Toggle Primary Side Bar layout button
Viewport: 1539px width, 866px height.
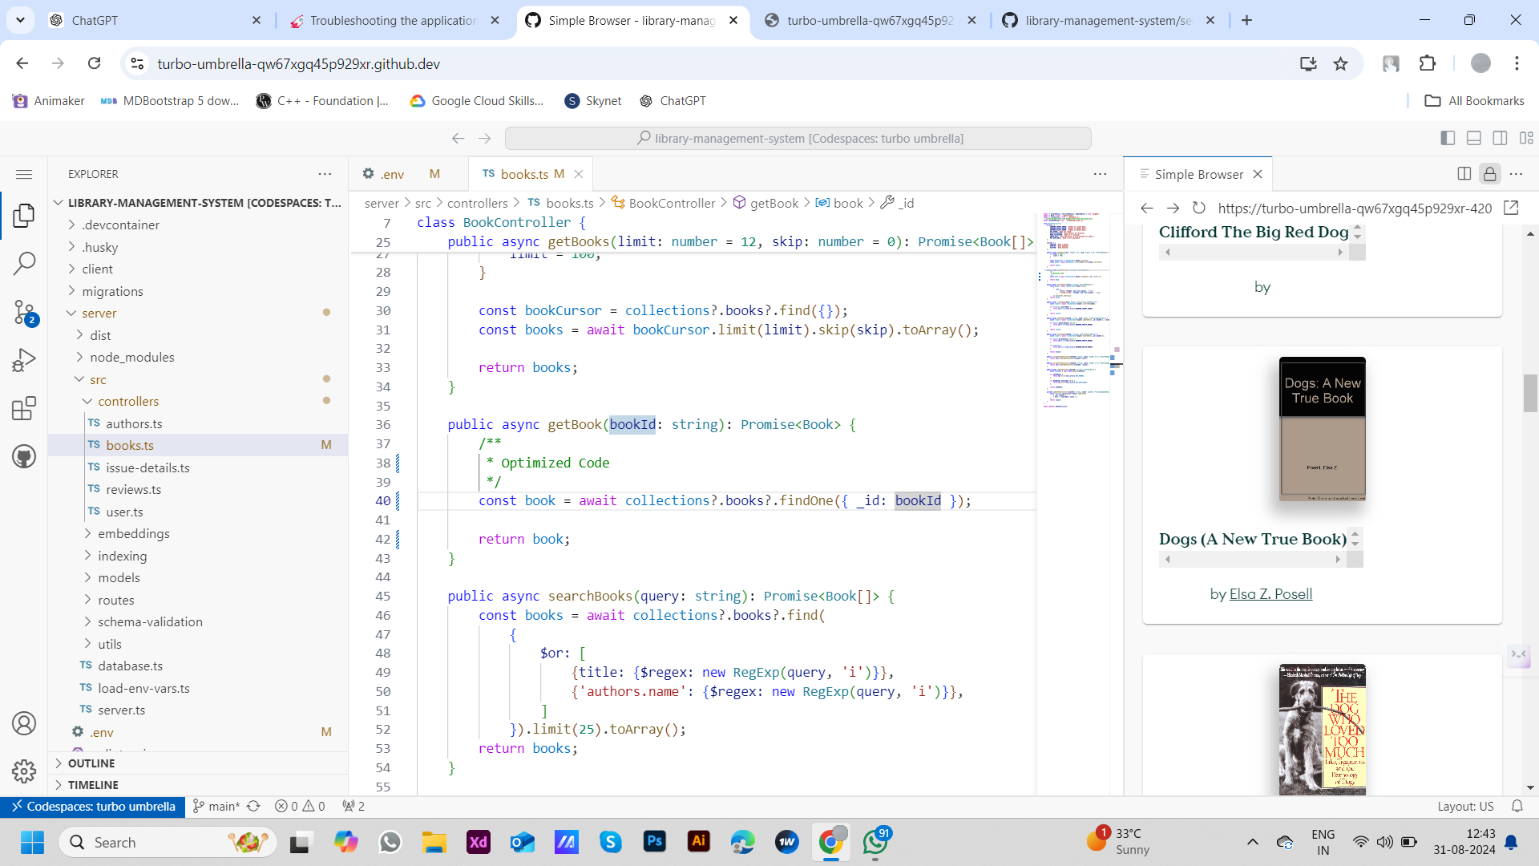[1447, 138]
